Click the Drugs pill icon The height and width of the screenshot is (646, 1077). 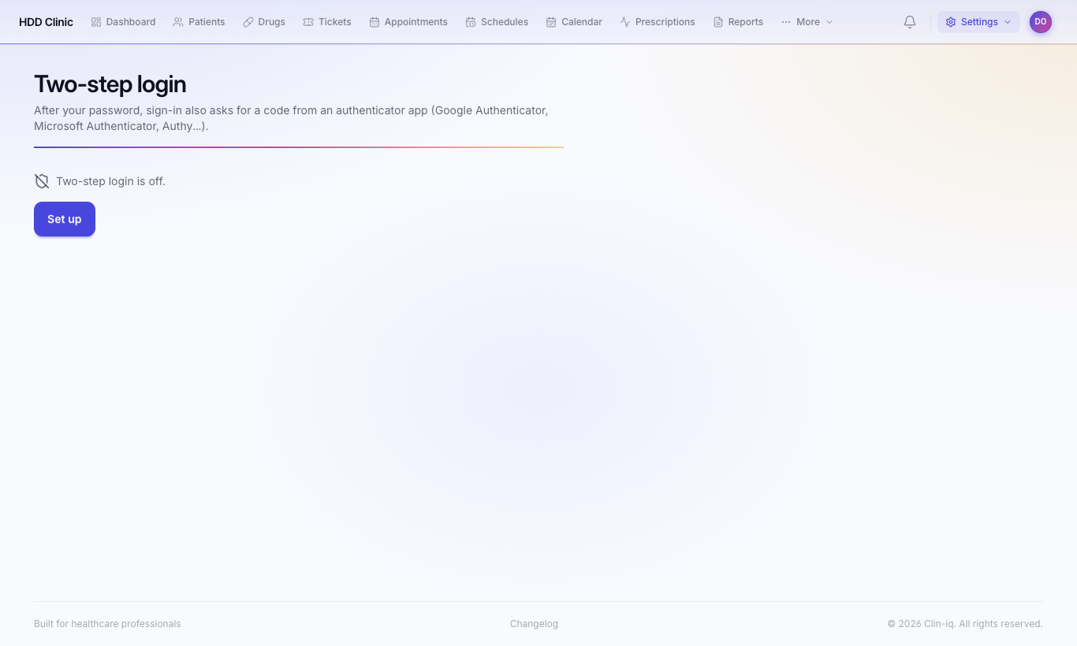point(248,22)
